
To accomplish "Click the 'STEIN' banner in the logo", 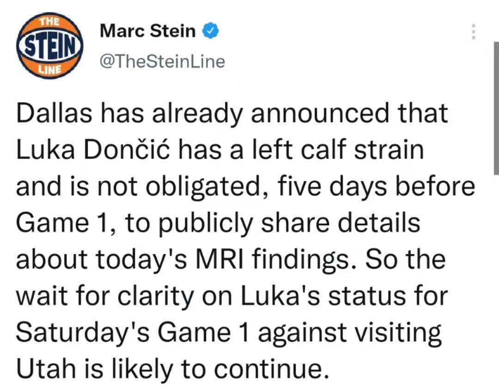I will [x=49, y=45].
